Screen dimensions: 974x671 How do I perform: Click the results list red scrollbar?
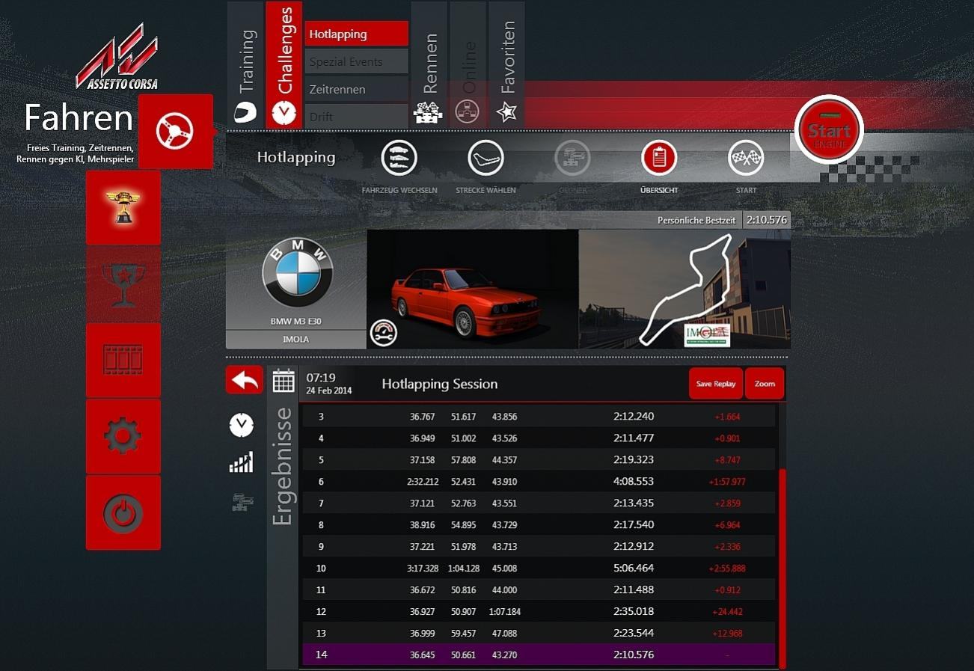point(782,569)
